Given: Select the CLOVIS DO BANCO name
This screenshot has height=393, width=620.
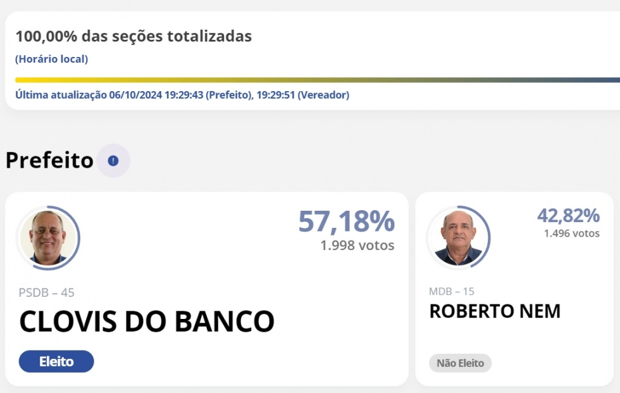Looking at the screenshot, I should (147, 321).
